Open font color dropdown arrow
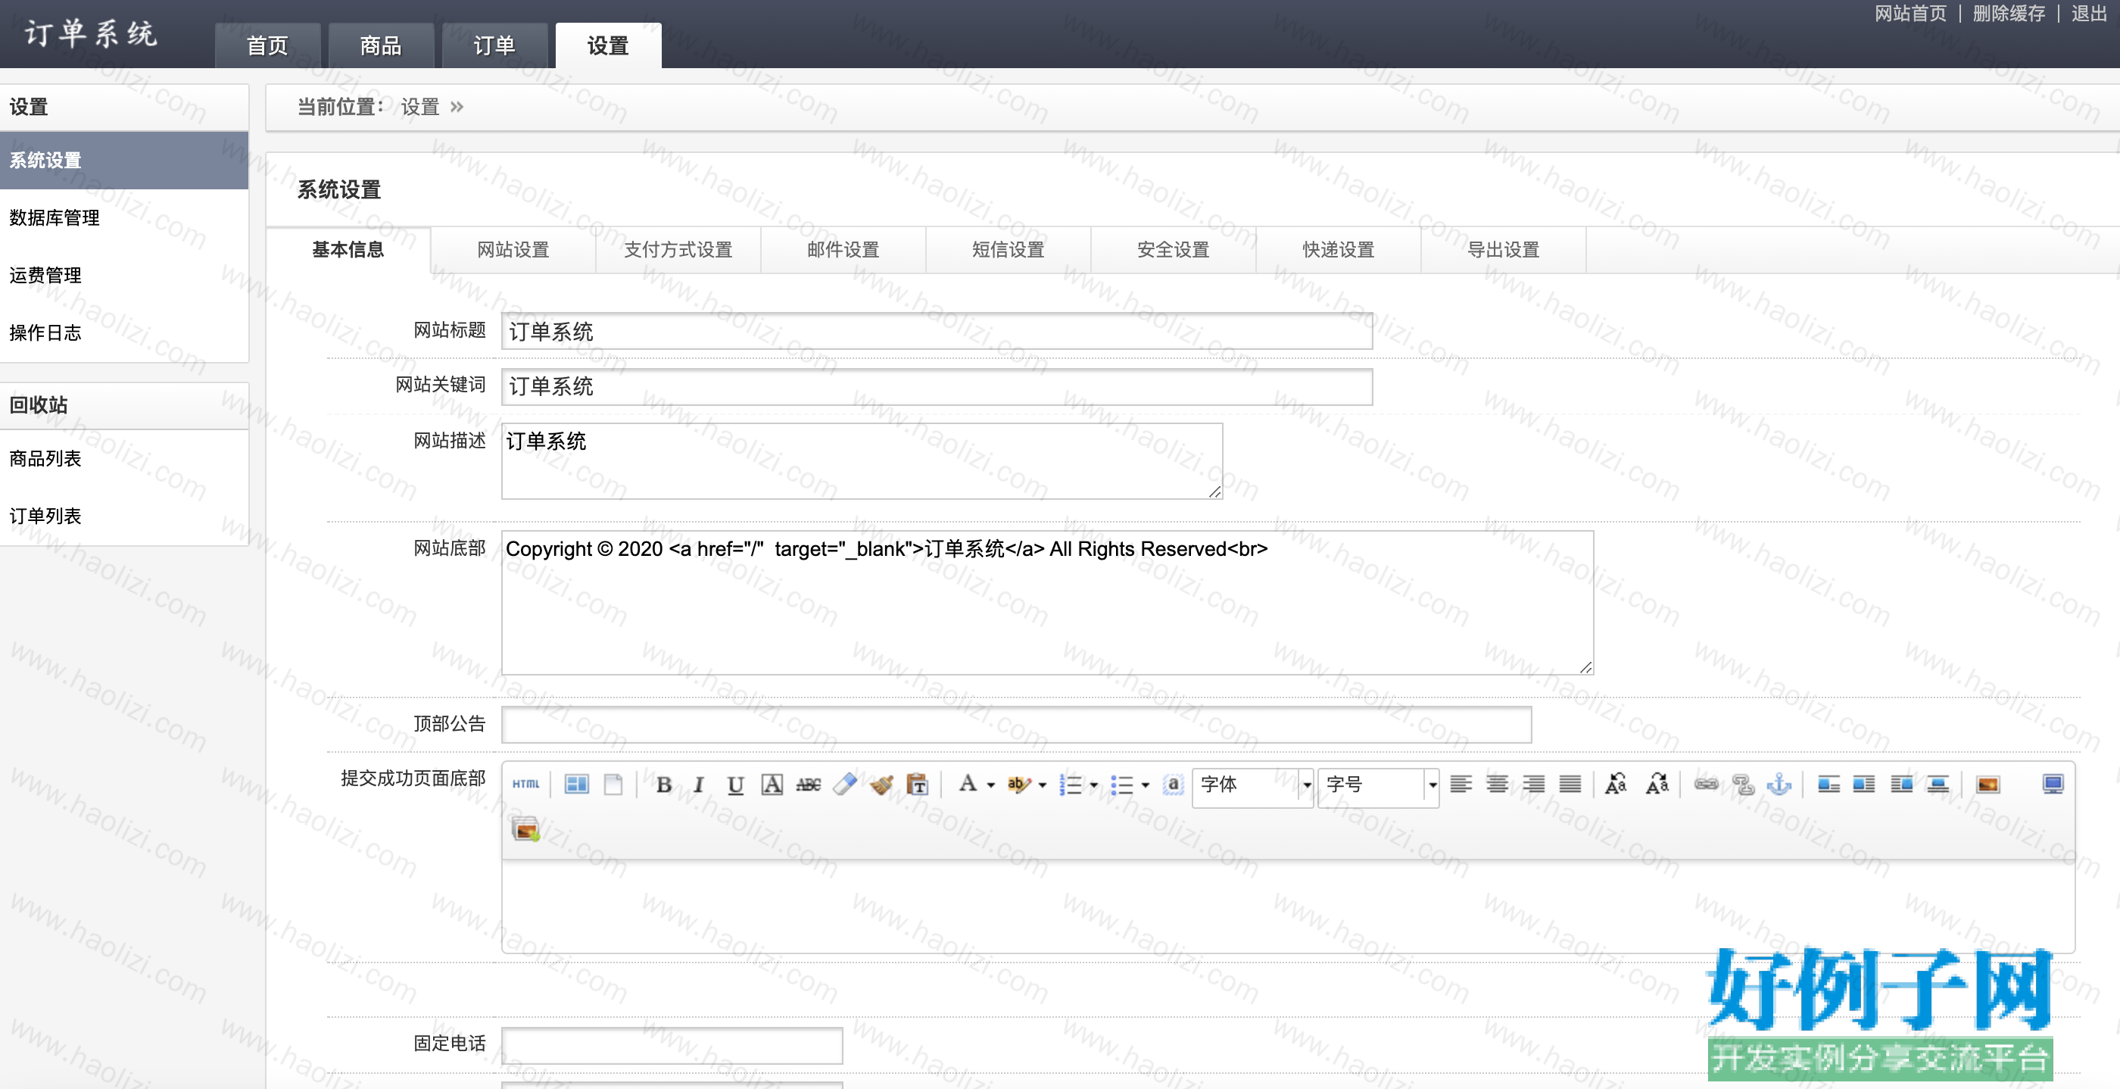The width and height of the screenshot is (2120, 1089). tap(991, 785)
